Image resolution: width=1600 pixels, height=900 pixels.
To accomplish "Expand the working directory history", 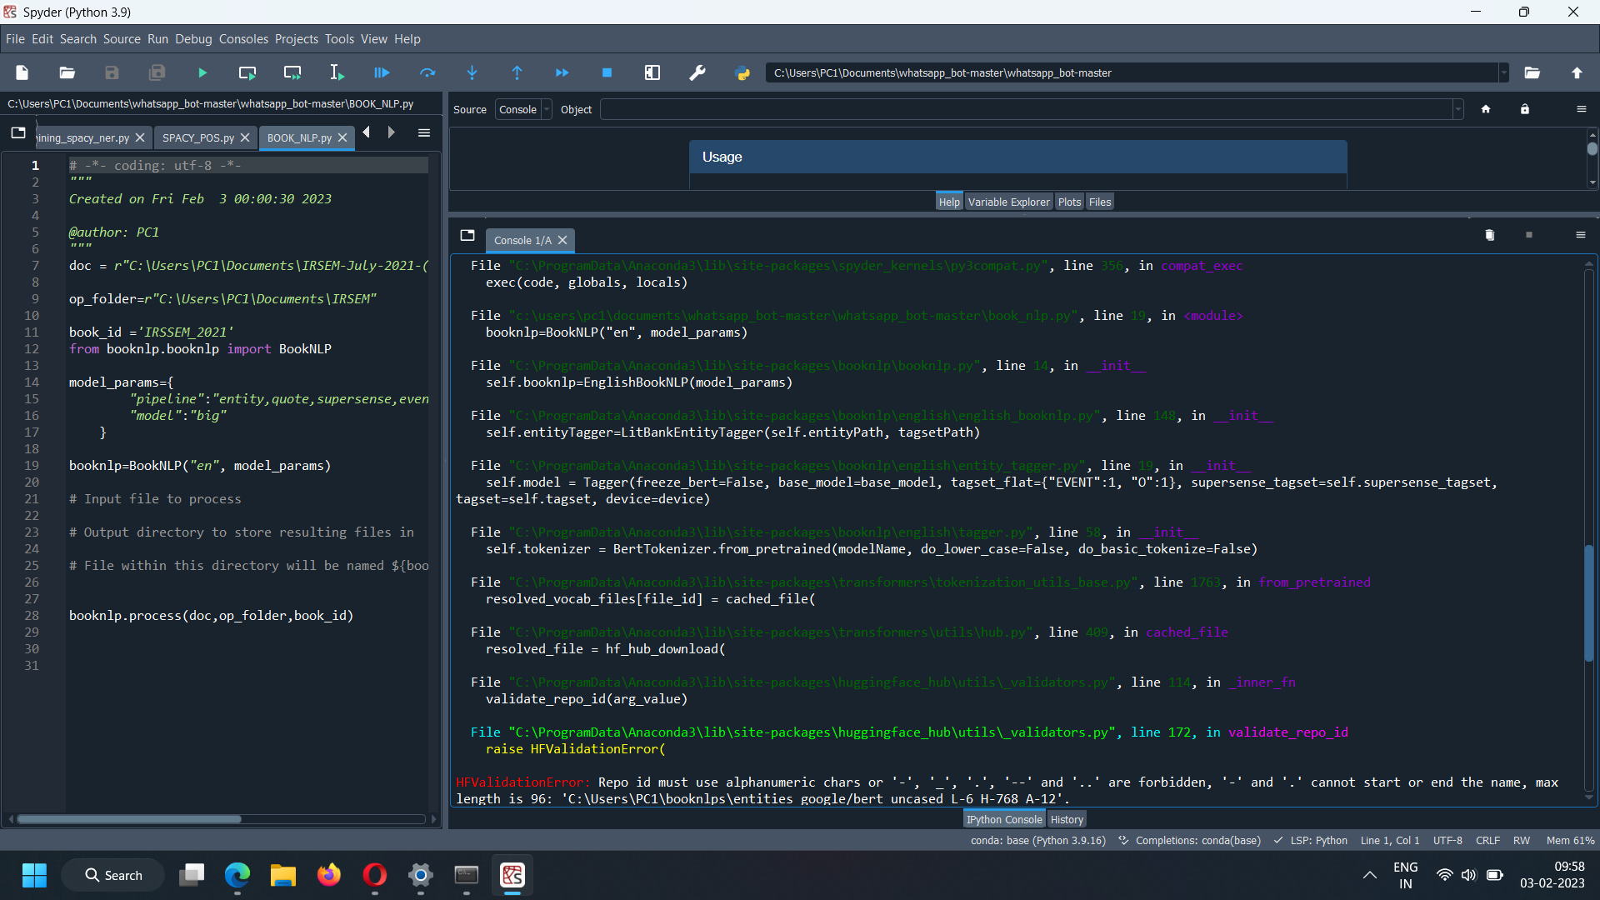I will 1503,72.
